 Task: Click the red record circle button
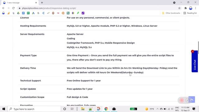pyautogui.click(x=182, y=100)
